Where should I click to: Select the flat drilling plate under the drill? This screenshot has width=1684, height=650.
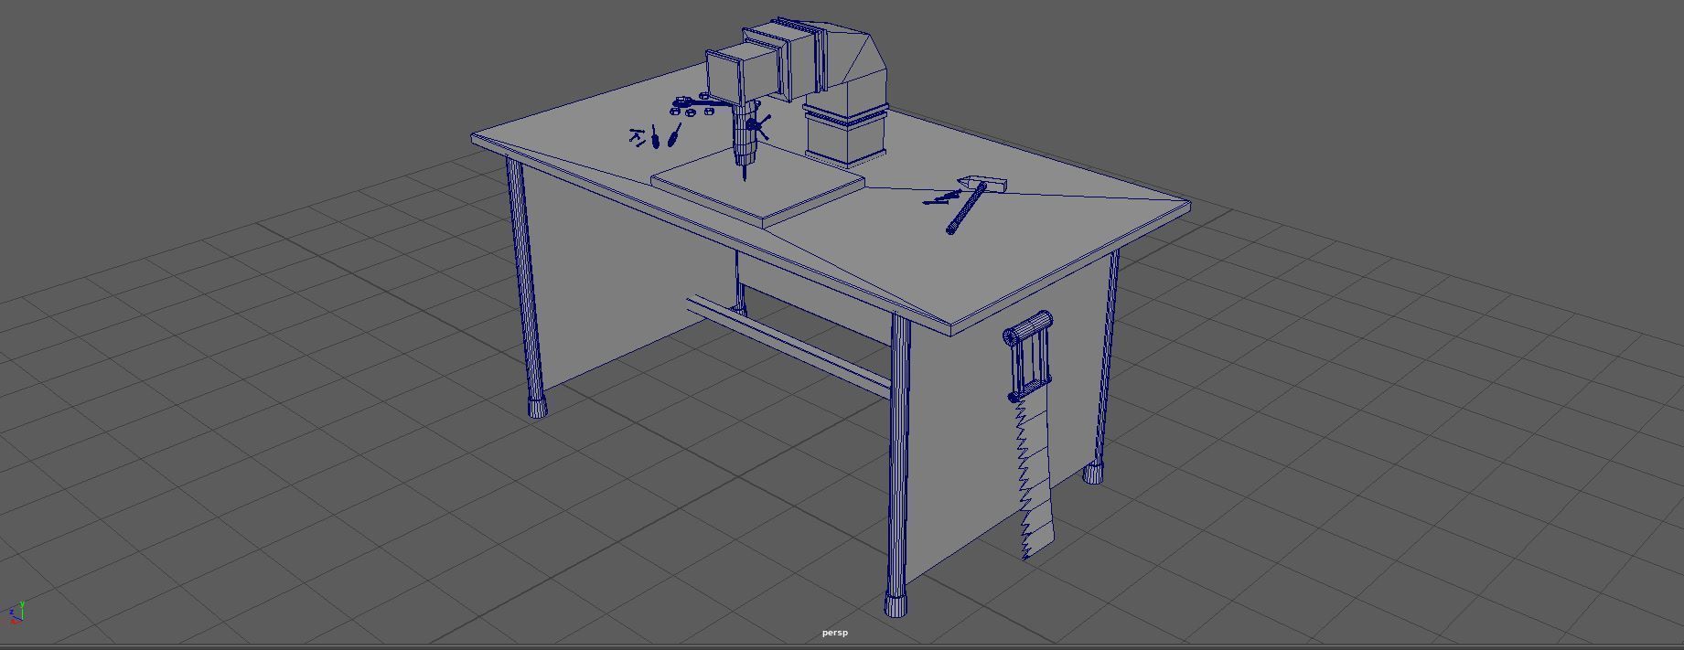pos(757,186)
